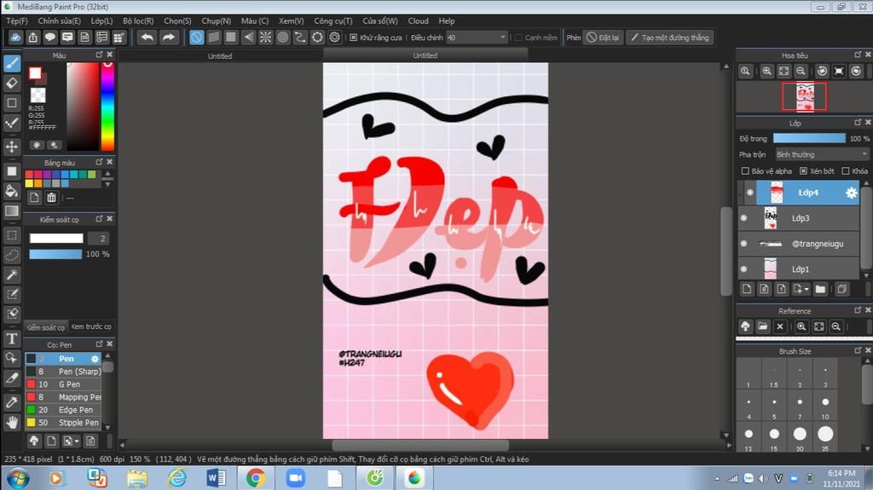The height and width of the screenshot is (490, 873).
Task: Select the Move tool
Action: pyautogui.click(x=12, y=147)
